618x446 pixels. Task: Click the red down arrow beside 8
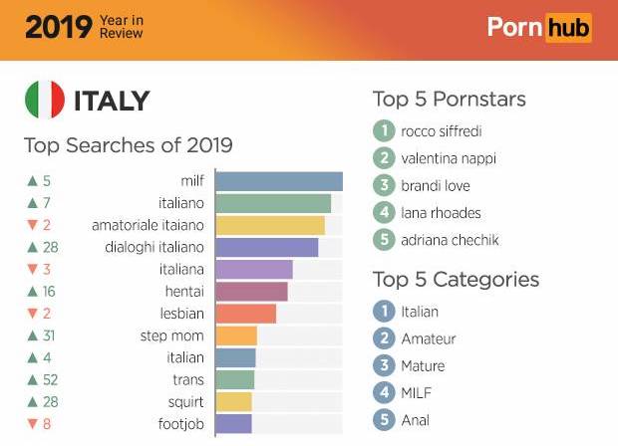(x=33, y=424)
